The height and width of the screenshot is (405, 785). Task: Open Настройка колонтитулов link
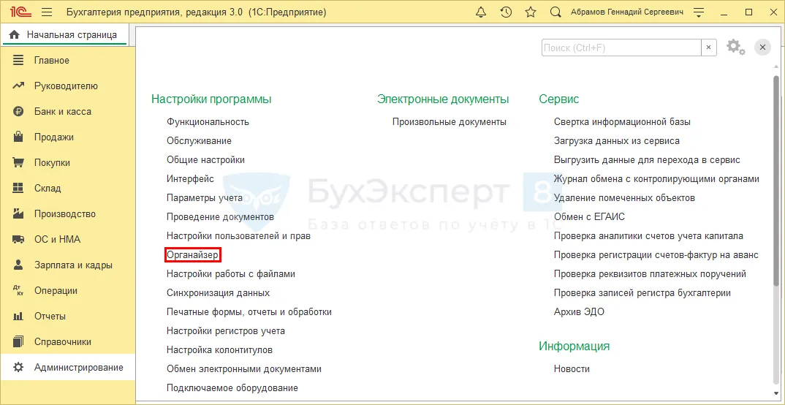(x=220, y=350)
